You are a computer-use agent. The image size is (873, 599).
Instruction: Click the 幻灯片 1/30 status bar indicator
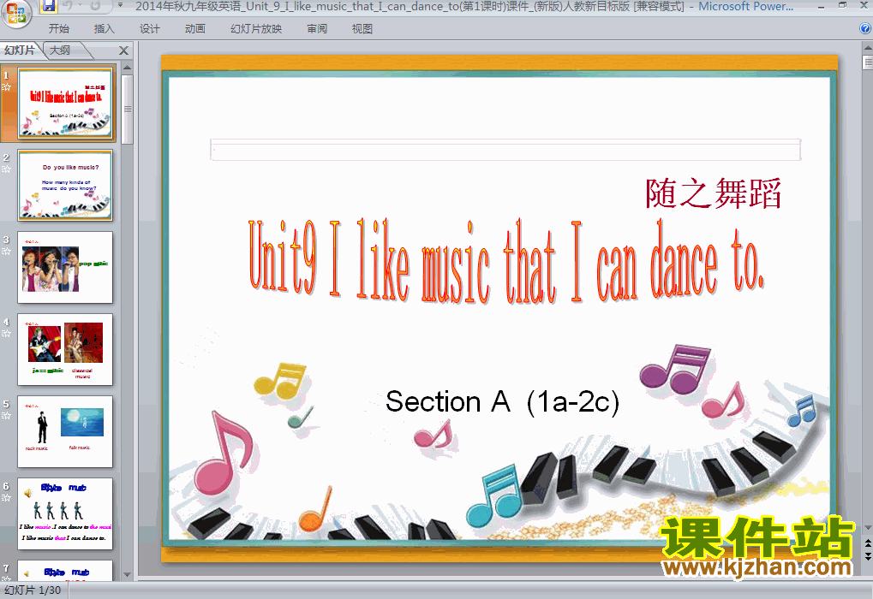click(33, 590)
